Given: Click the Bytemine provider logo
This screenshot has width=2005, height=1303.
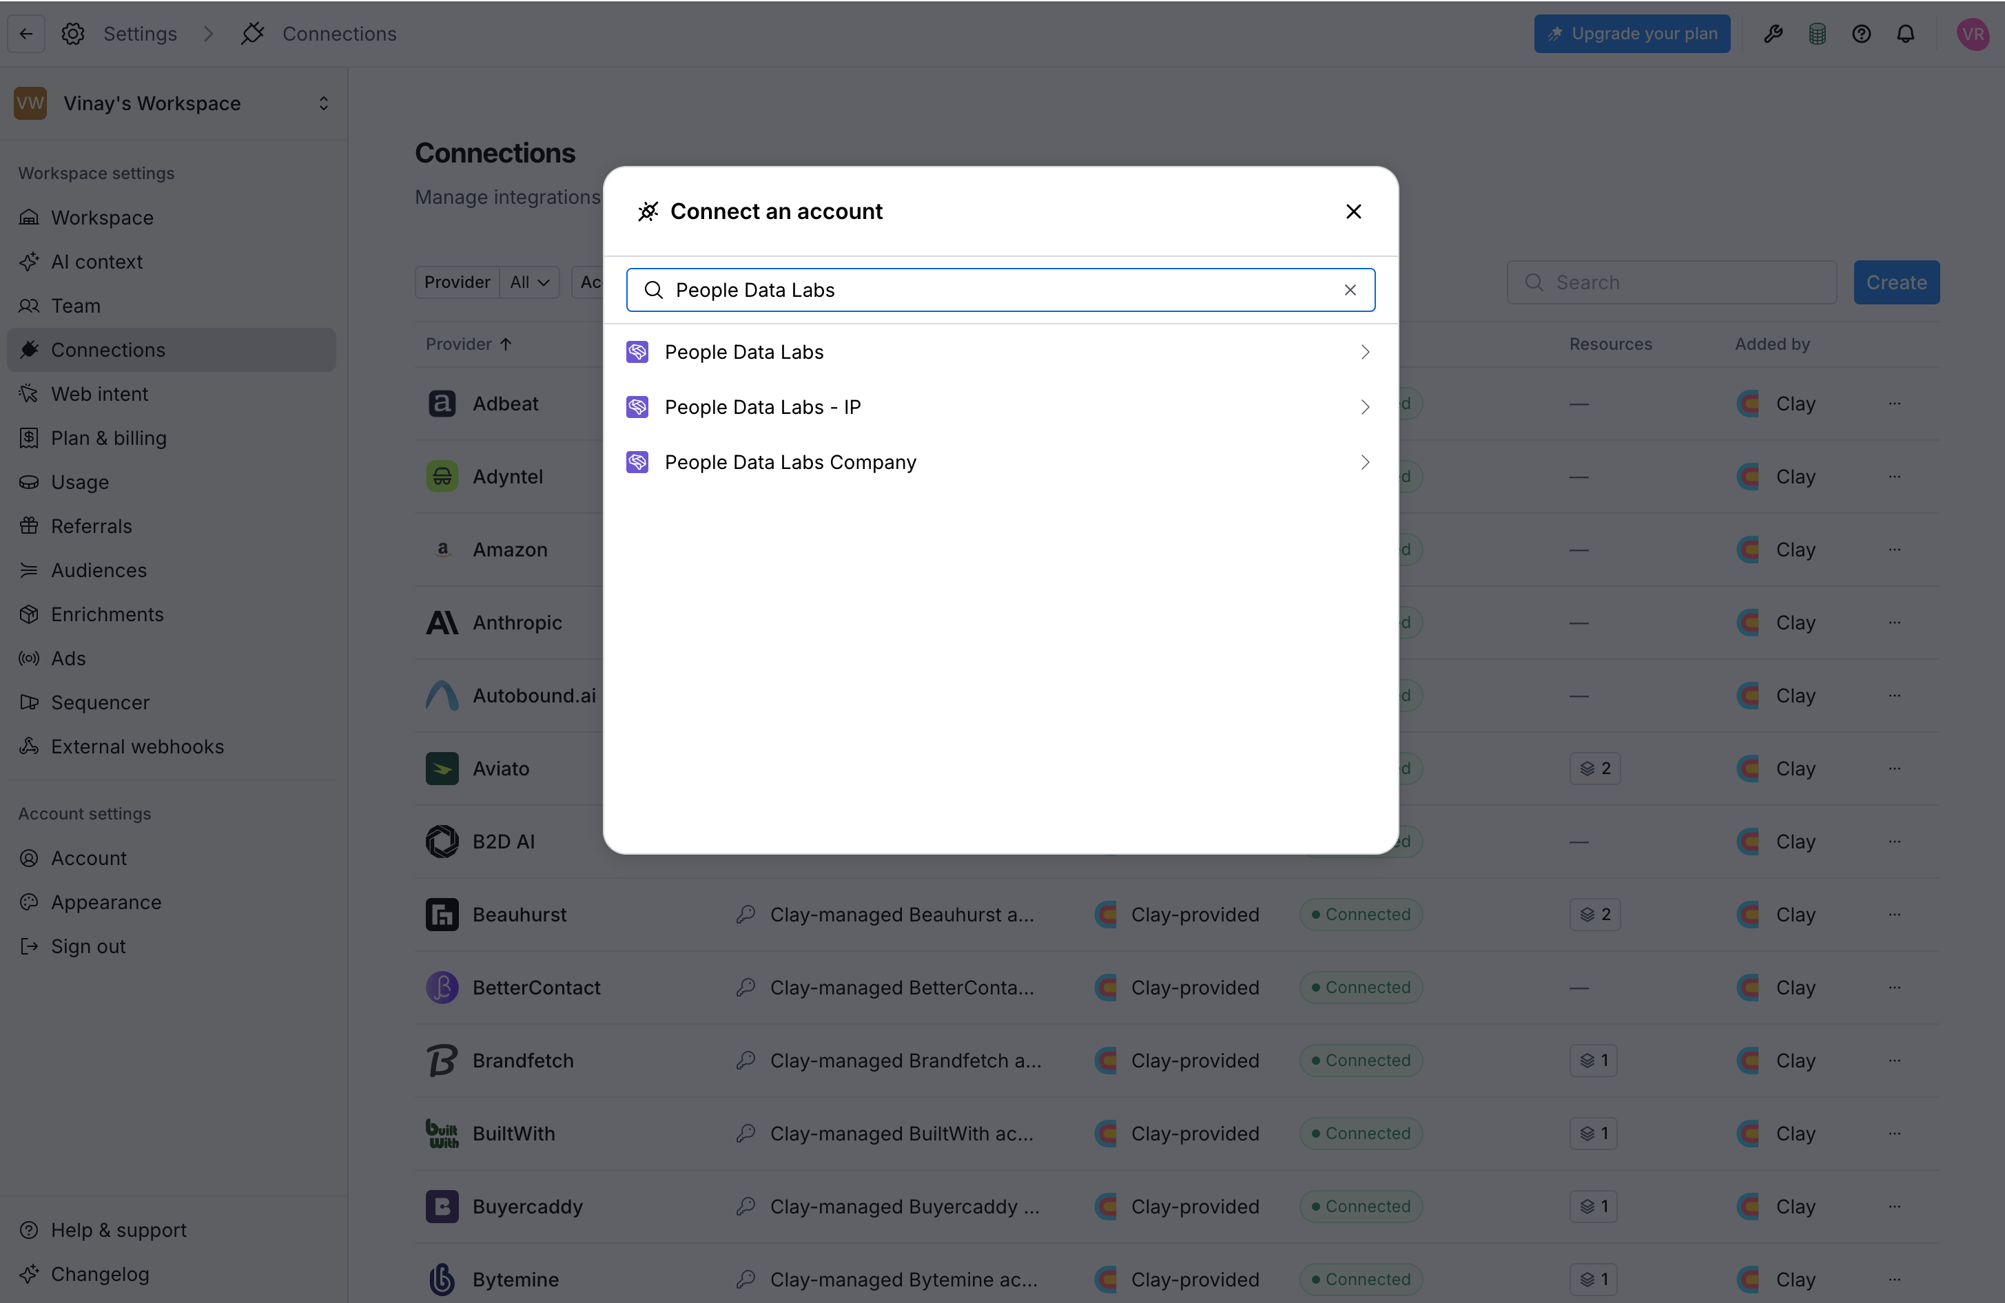Looking at the screenshot, I should point(442,1280).
